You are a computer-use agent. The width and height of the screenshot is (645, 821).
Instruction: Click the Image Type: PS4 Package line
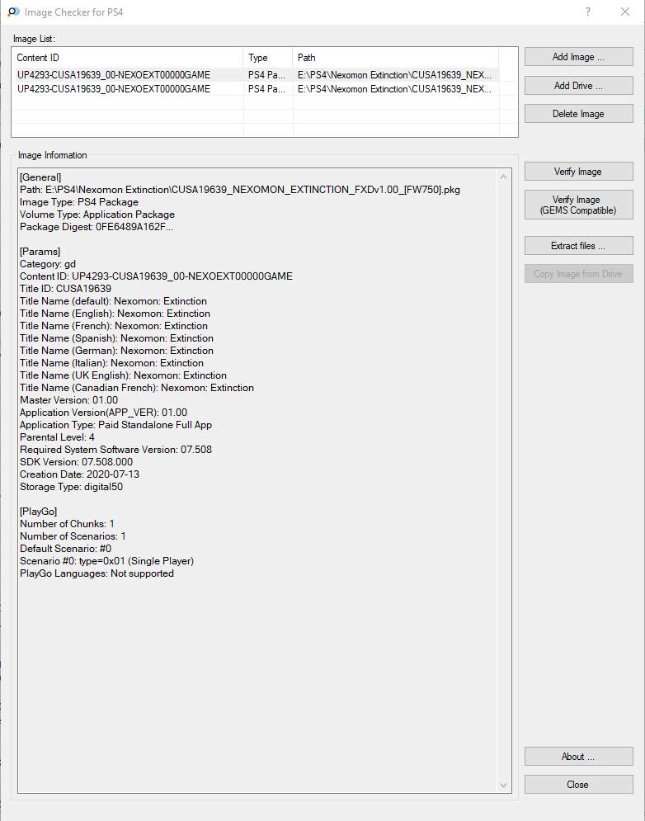pos(79,202)
